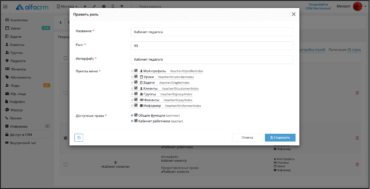Click the drag handle beside Мой профиль

tap(132, 71)
